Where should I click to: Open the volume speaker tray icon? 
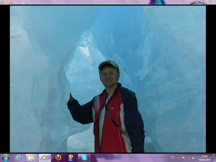pyautogui.click(x=194, y=158)
